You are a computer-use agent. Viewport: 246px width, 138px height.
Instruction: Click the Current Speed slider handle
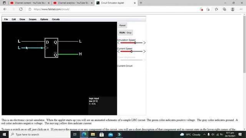click(x=131, y=51)
